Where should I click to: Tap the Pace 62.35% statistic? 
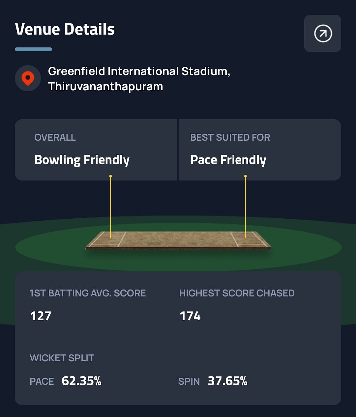66,381
